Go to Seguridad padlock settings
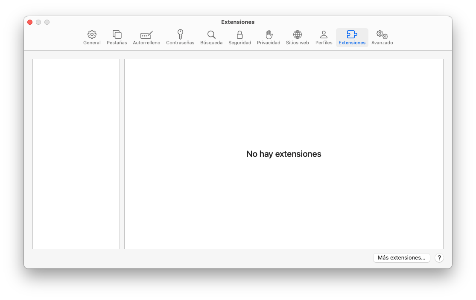The width and height of the screenshot is (476, 300). pyautogui.click(x=239, y=35)
